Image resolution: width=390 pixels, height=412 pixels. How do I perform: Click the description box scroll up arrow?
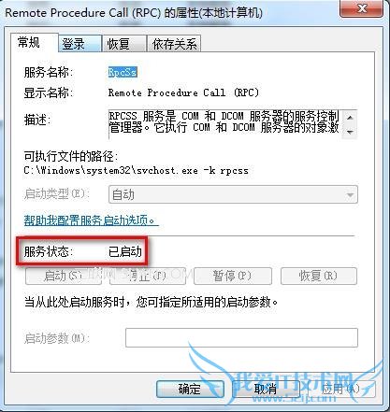(x=350, y=118)
